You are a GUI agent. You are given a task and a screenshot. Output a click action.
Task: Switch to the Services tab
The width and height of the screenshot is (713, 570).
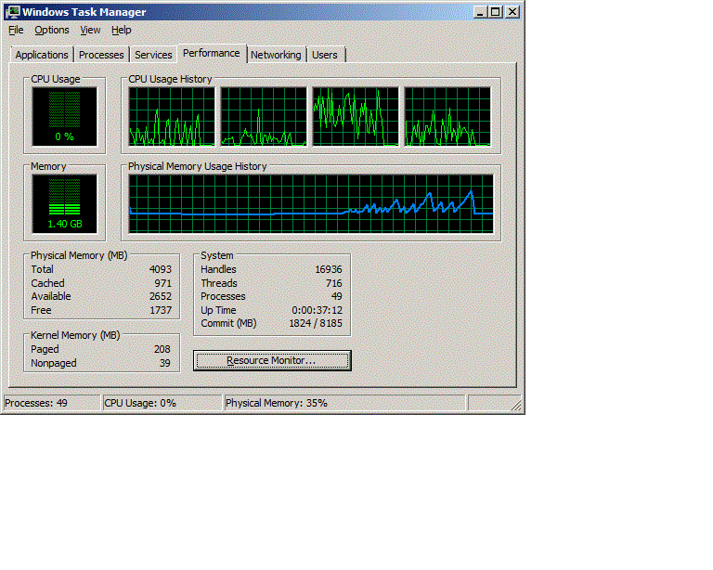point(153,55)
